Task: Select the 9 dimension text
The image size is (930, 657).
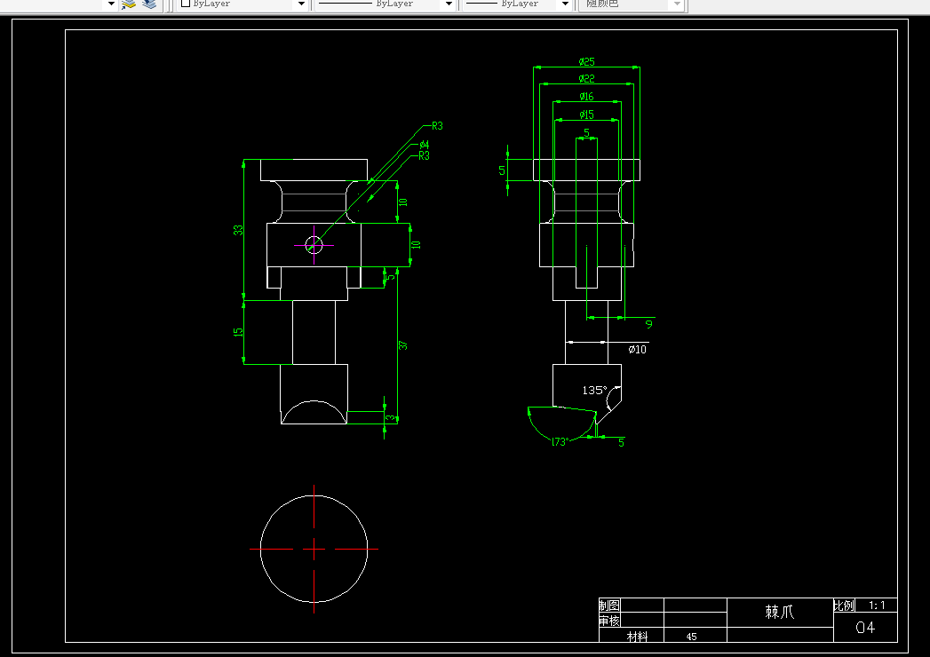Action: (648, 324)
